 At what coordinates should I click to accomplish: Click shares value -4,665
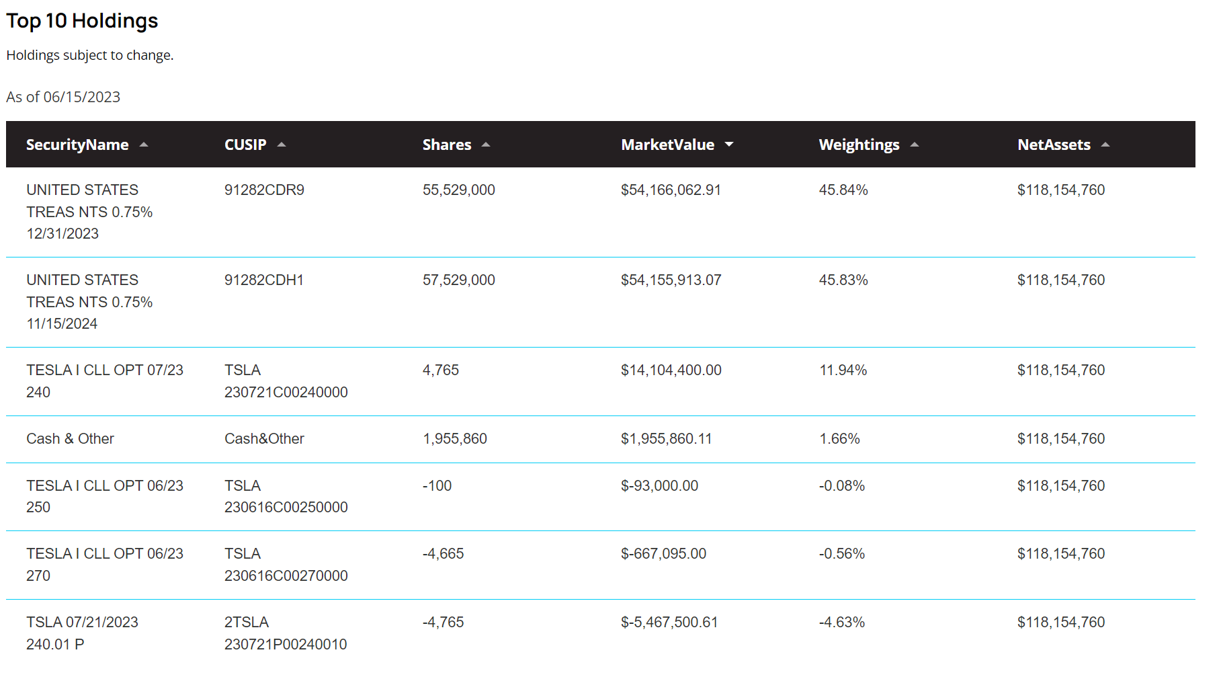(444, 554)
